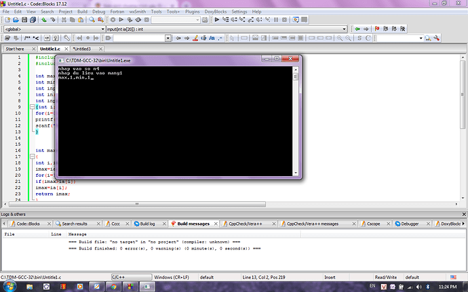Click the Build gear icon
This screenshot has width=468, height=292.
coord(111,20)
